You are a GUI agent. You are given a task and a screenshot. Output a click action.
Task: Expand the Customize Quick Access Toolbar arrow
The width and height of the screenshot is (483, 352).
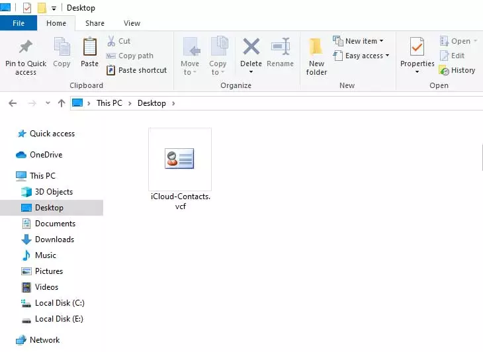click(x=54, y=9)
